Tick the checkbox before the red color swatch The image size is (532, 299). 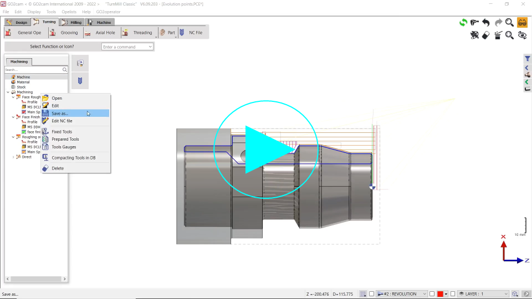432,294
